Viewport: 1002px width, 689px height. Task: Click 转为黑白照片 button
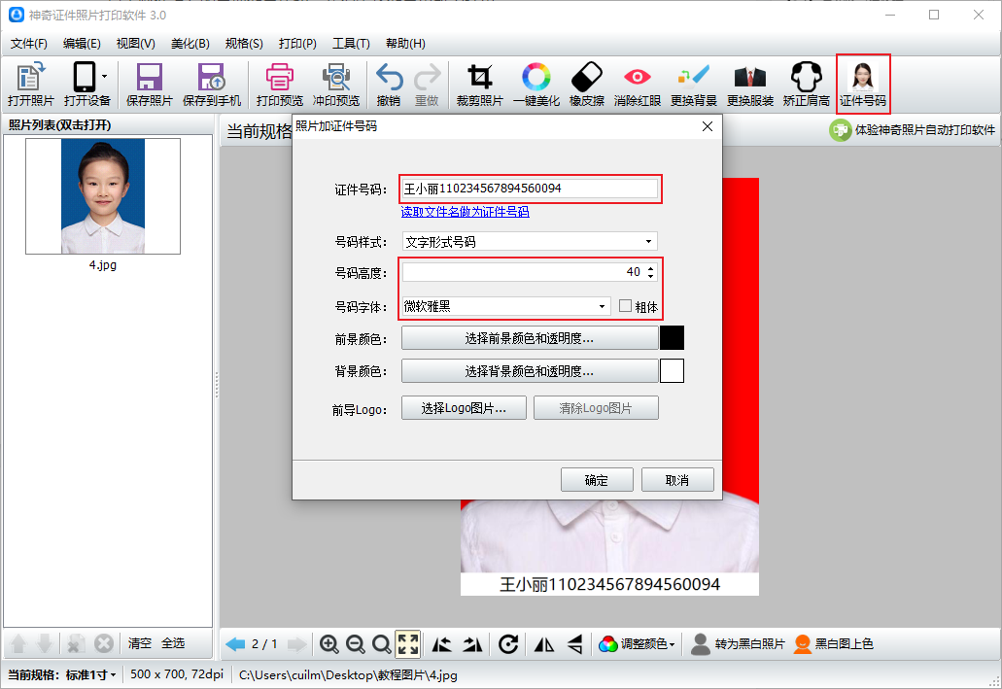(738, 644)
